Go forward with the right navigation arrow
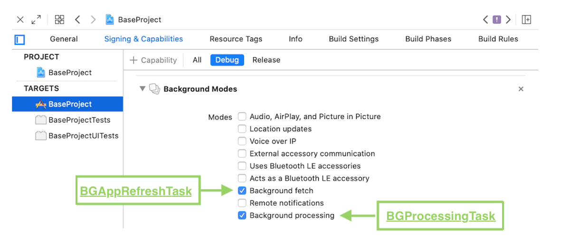 [x=93, y=19]
